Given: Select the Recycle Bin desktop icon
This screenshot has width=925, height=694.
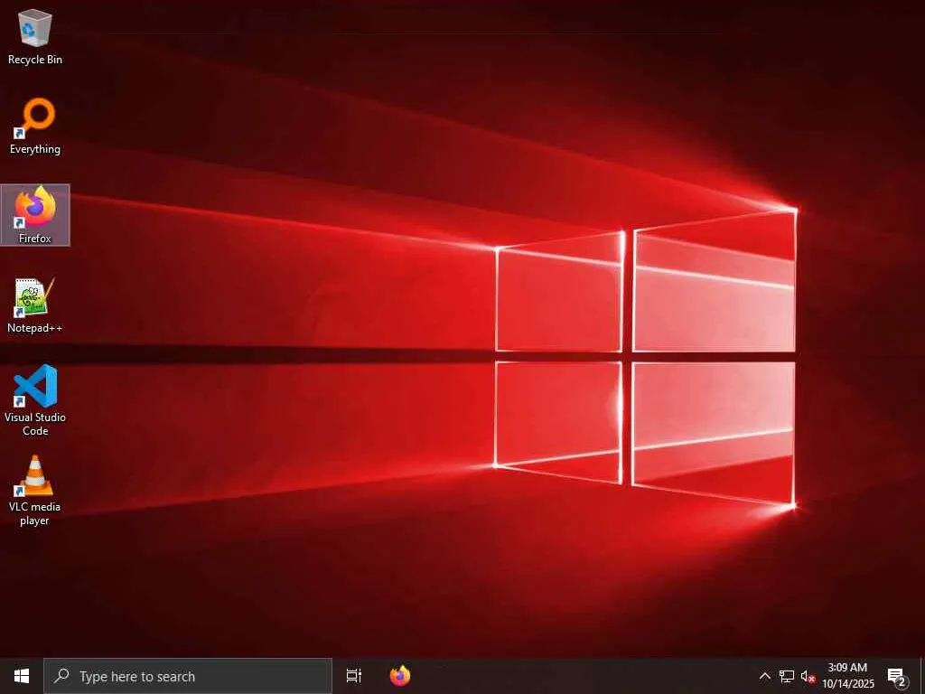Looking at the screenshot, I should click(x=35, y=36).
